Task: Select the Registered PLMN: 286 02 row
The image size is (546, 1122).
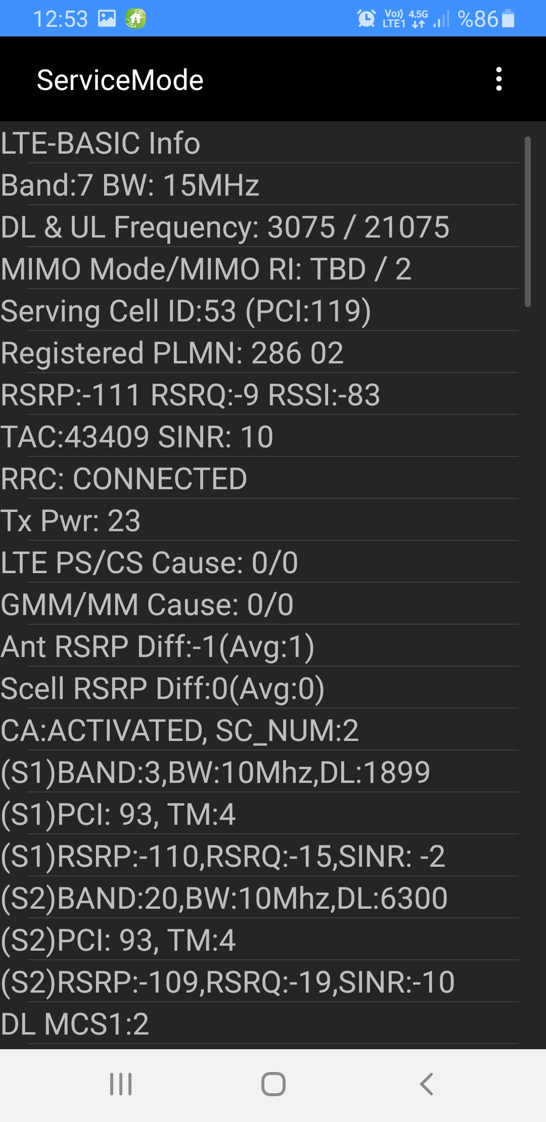Action: (259, 352)
